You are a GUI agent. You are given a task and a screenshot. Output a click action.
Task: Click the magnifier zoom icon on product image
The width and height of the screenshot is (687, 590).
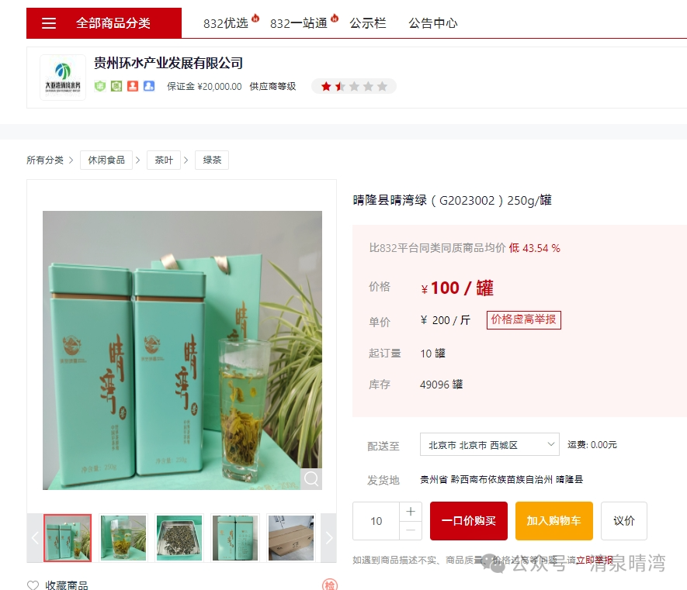coord(311,479)
